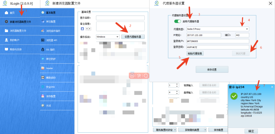Image resolution: width=275 pixels, height=134 pixels.
Task: Click the search icon in floating toolbar
Action: tap(146, 76)
